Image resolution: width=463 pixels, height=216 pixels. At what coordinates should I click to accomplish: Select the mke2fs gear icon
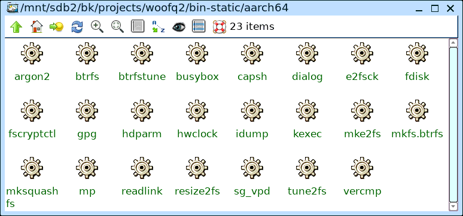click(x=363, y=110)
